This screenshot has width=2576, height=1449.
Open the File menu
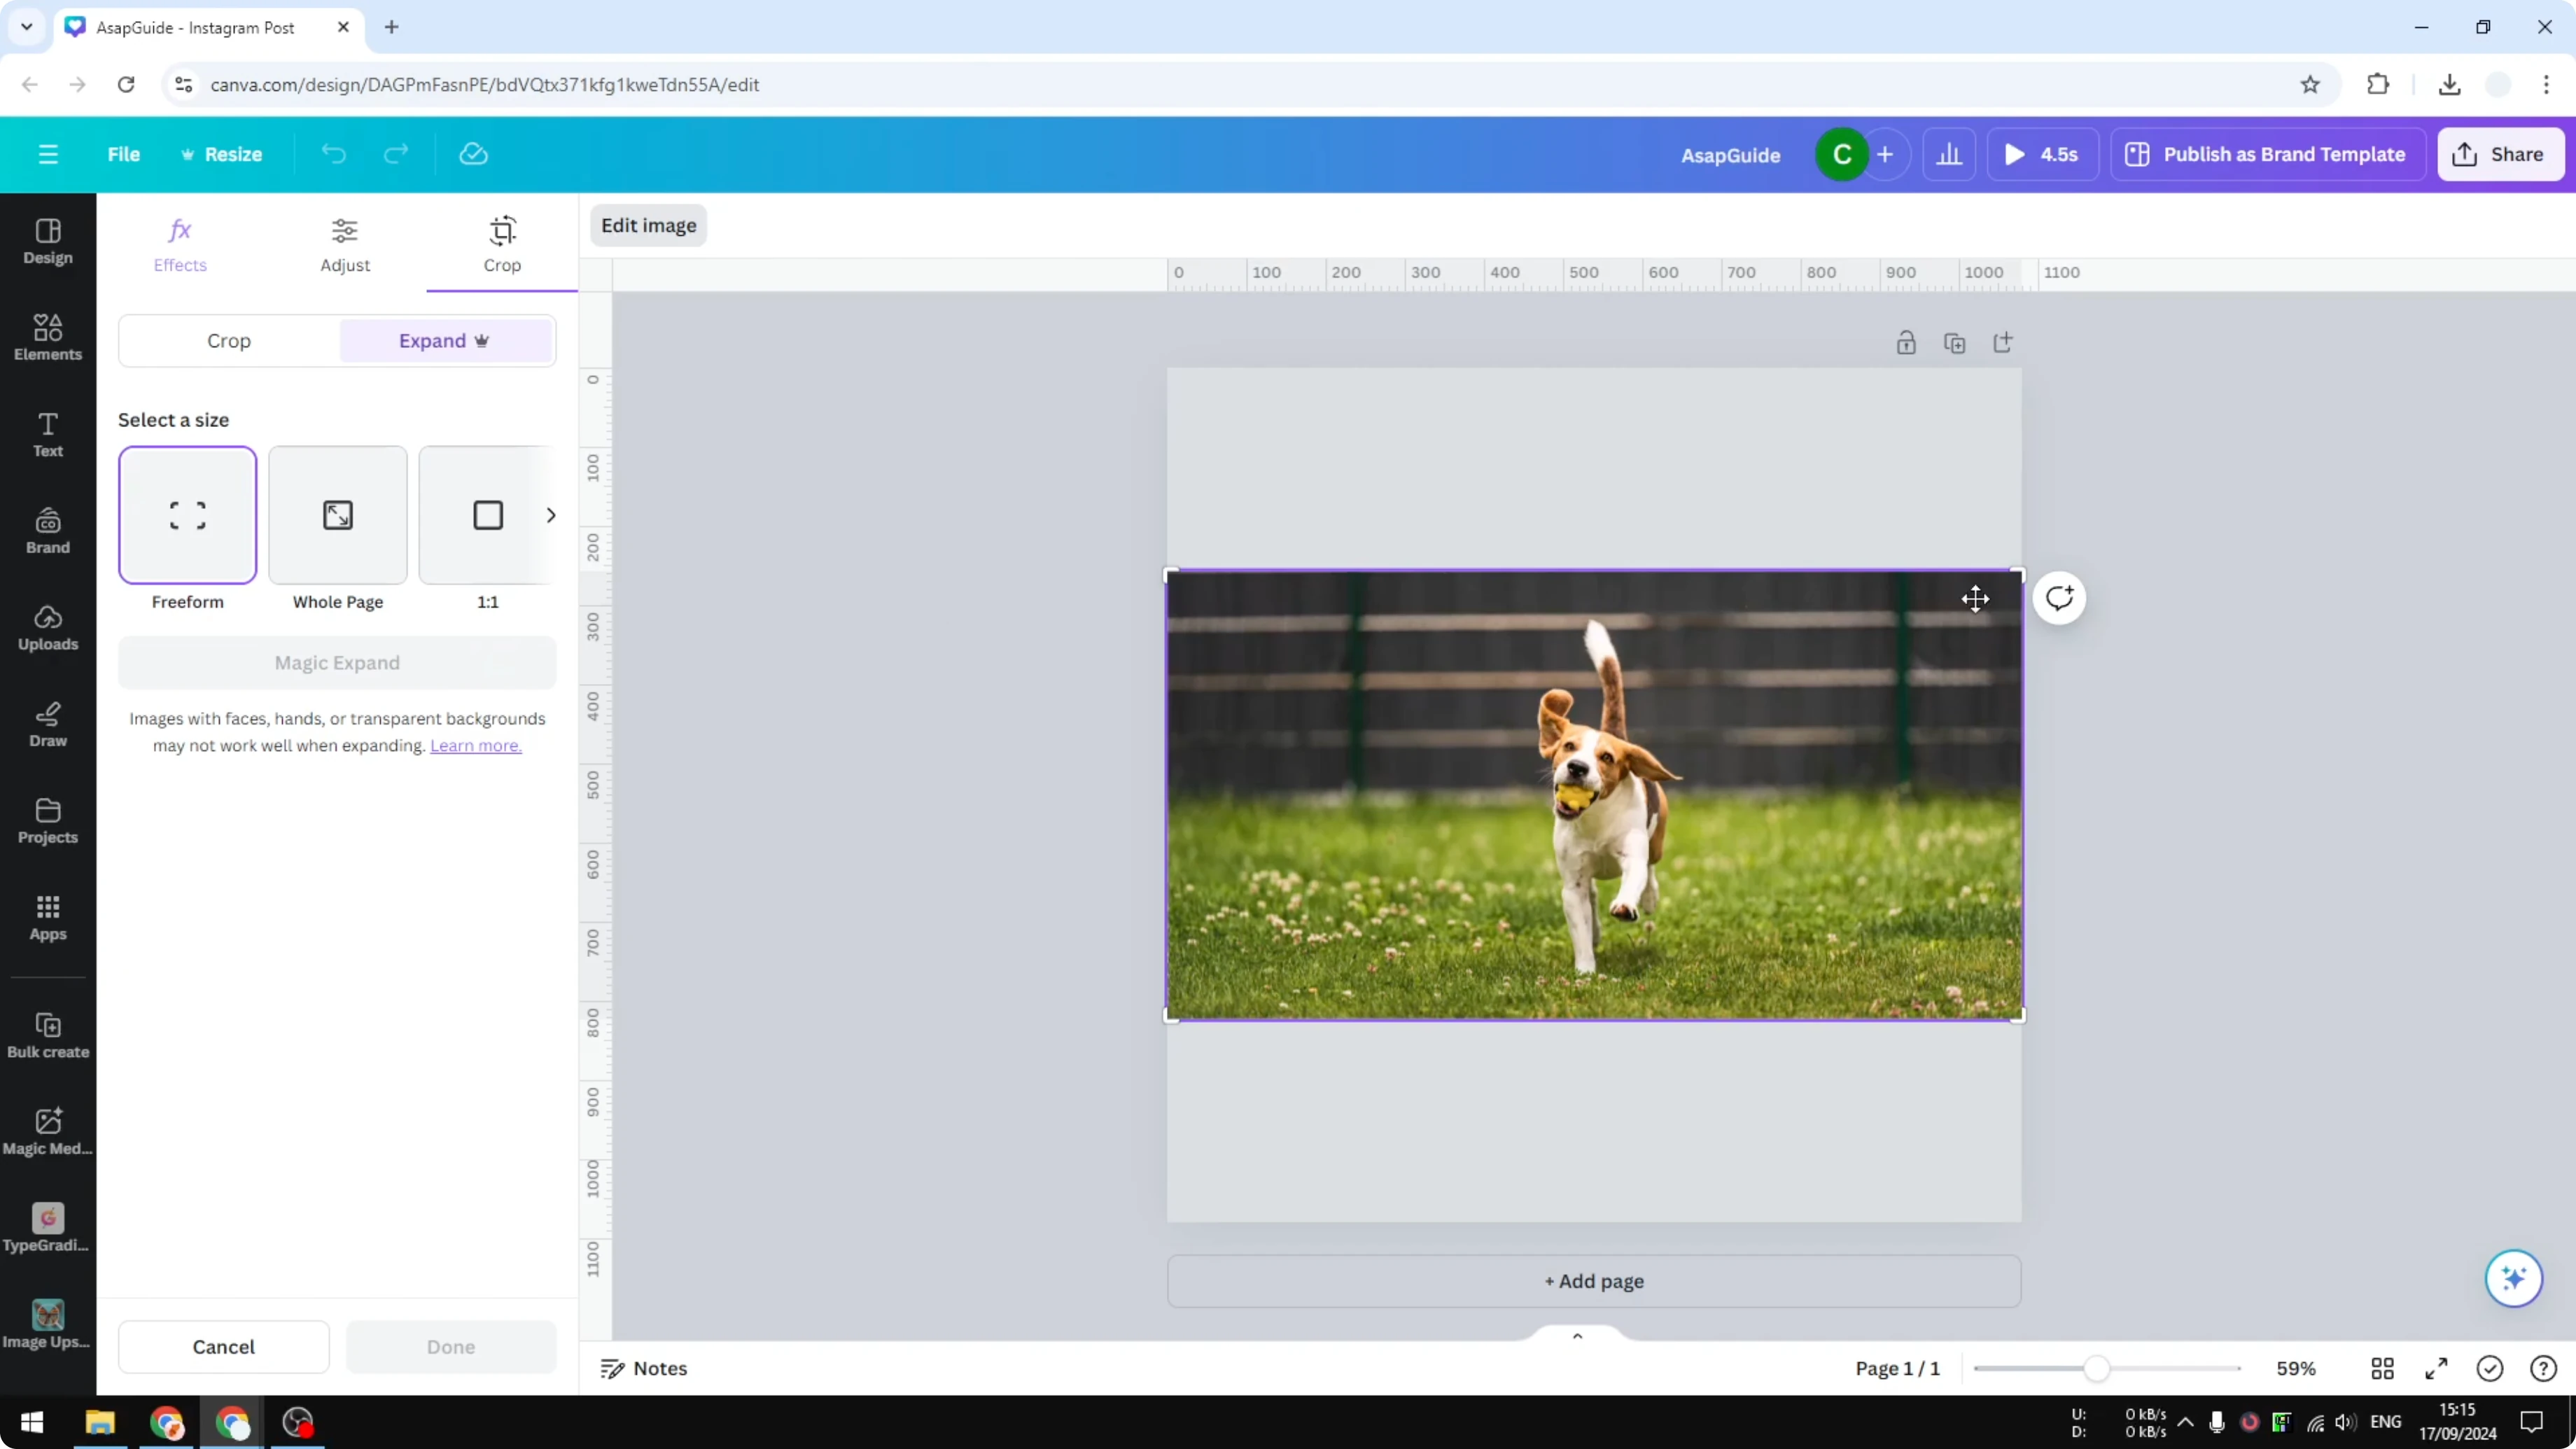[124, 154]
